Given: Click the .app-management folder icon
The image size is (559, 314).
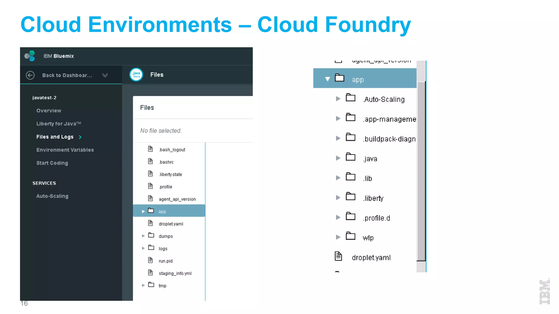Looking at the screenshot, I should click(x=350, y=117).
